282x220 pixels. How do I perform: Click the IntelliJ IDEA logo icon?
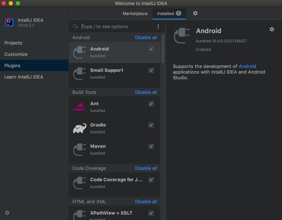click(x=9, y=22)
